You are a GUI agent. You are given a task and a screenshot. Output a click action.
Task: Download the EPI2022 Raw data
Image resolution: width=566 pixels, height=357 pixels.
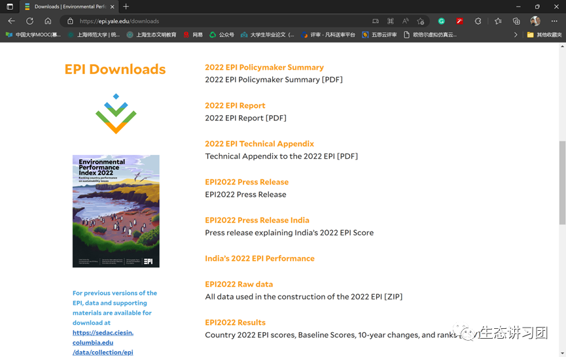tap(239, 284)
